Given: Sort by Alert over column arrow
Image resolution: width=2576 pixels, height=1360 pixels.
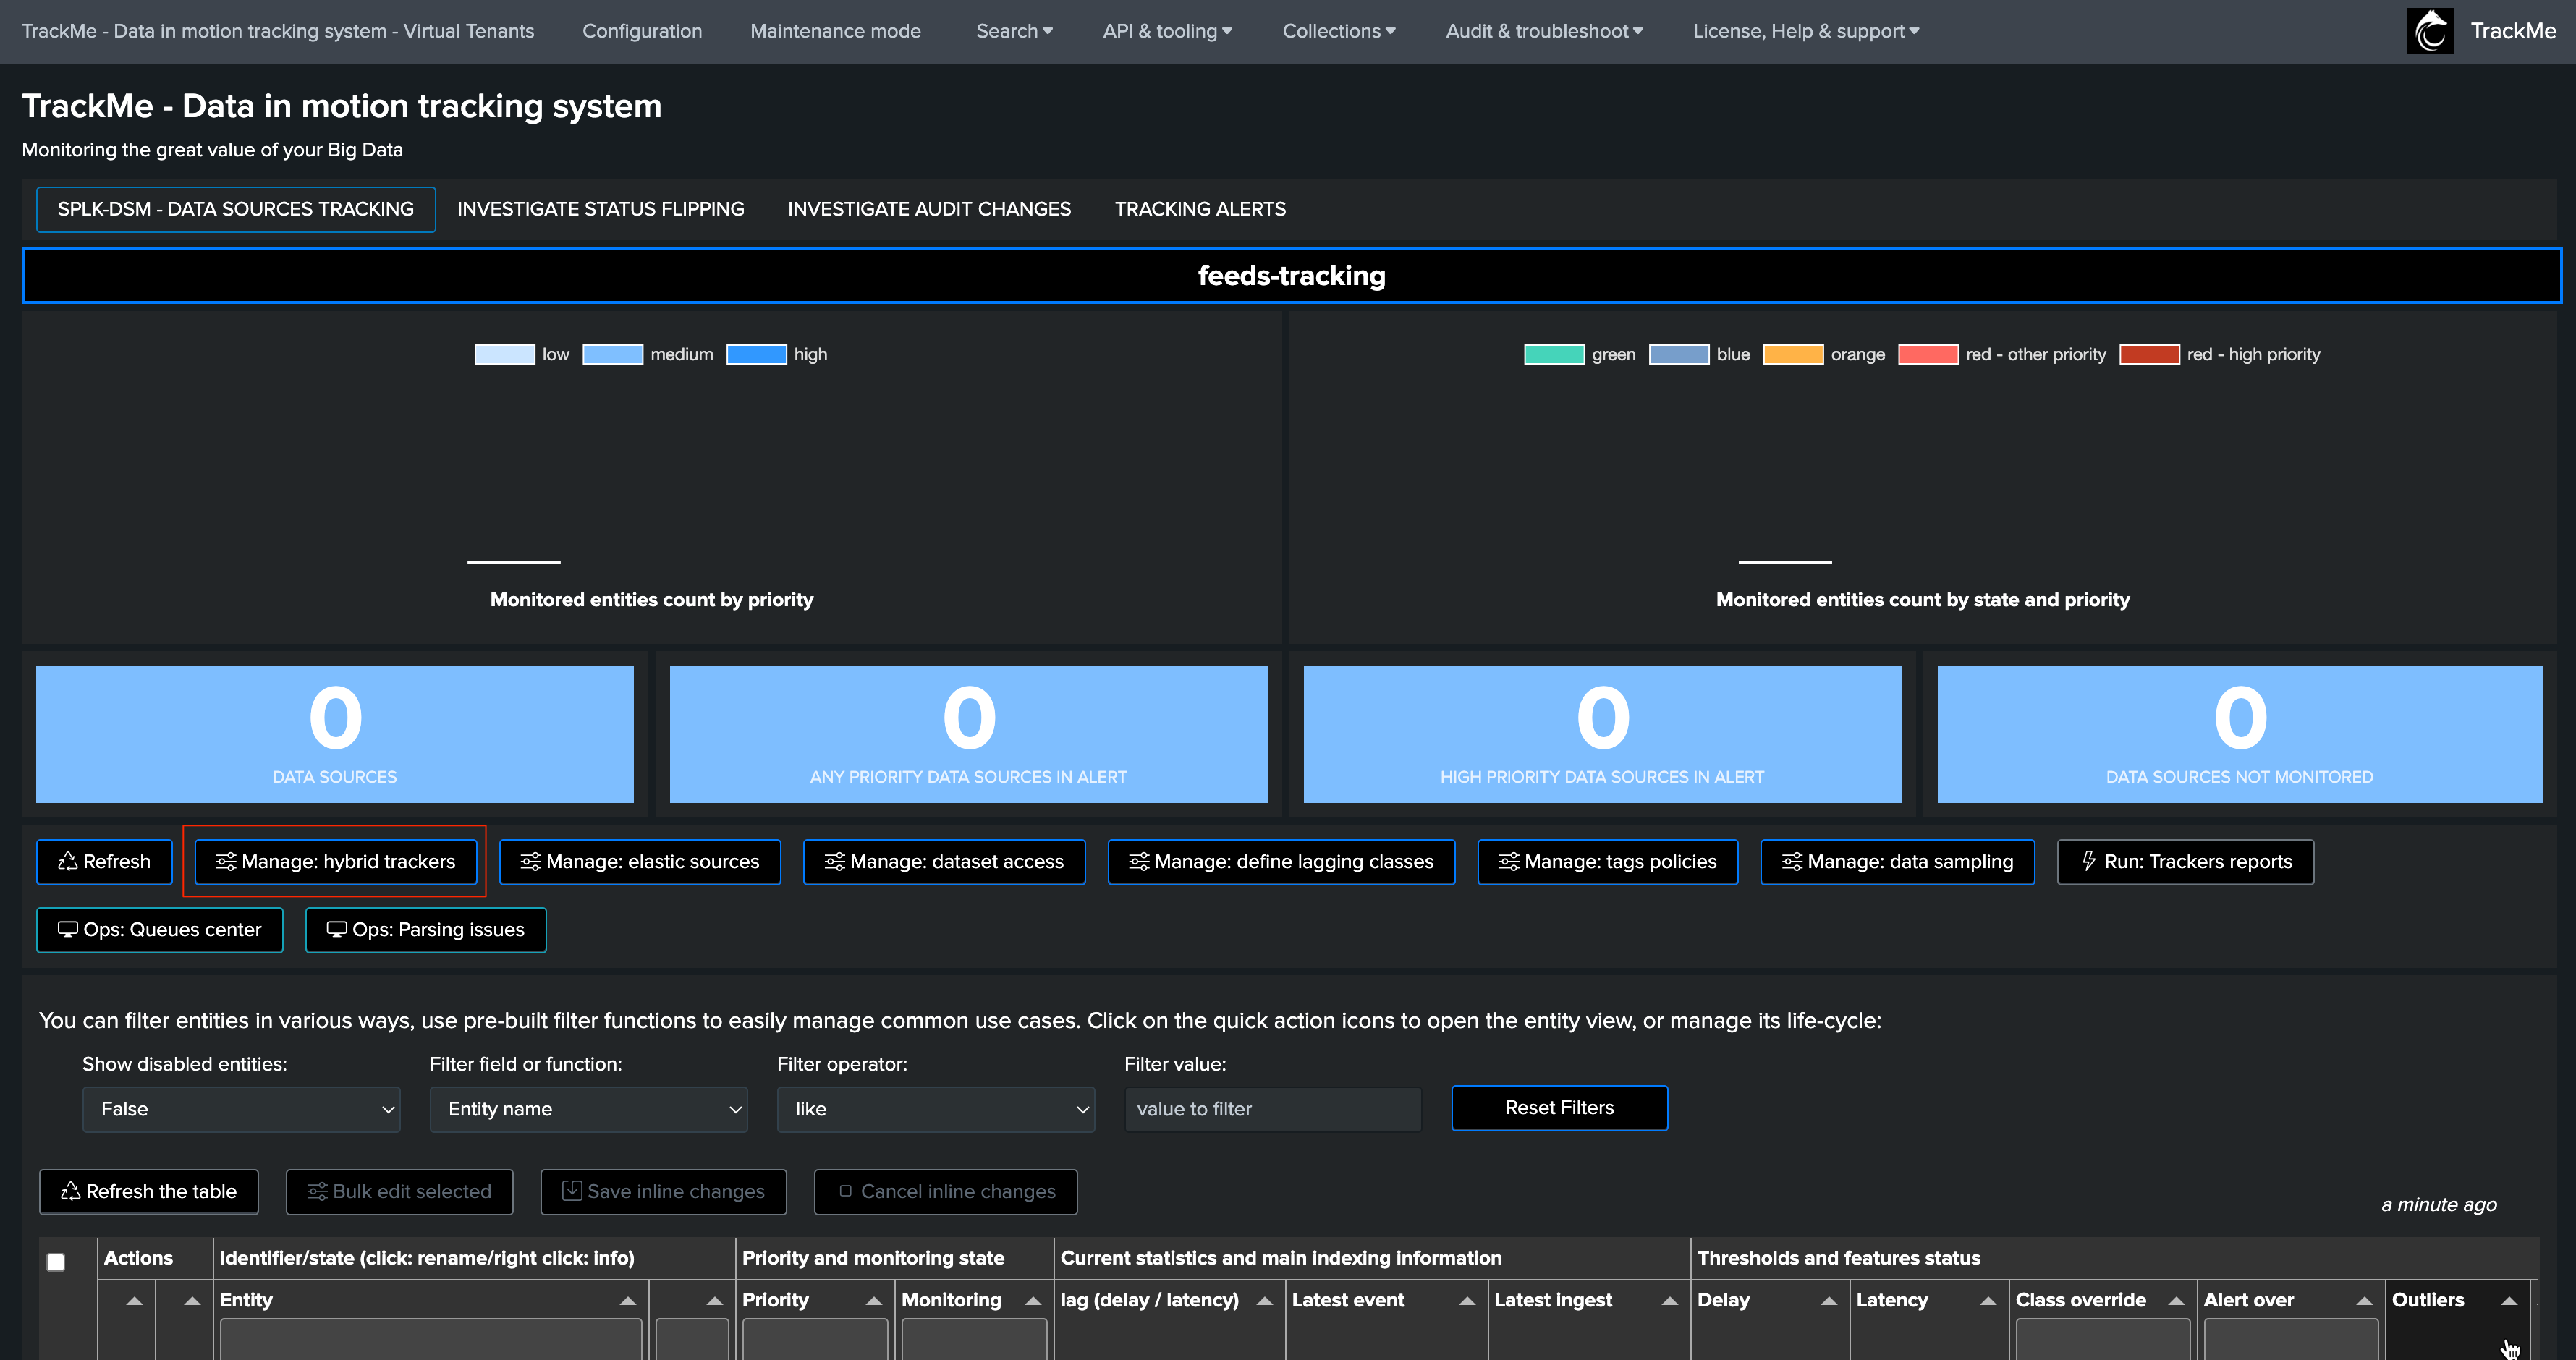Looking at the screenshot, I should pyautogui.click(x=2364, y=1300).
